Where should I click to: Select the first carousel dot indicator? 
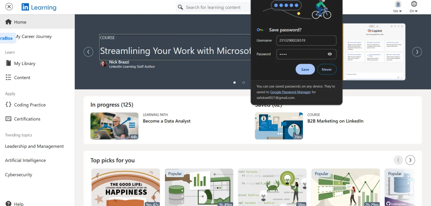pos(235,82)
